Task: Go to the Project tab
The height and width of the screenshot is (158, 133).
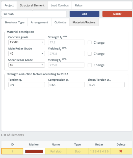Action: 9,5
